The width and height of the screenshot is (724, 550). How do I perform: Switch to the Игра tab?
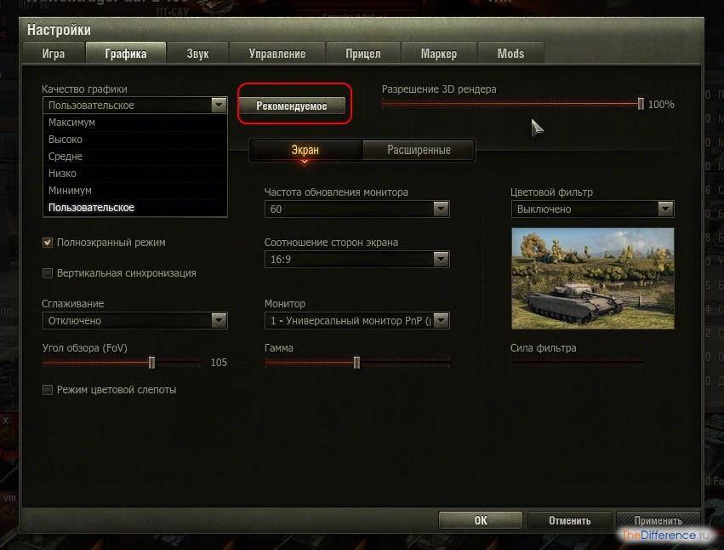point(54,54)
